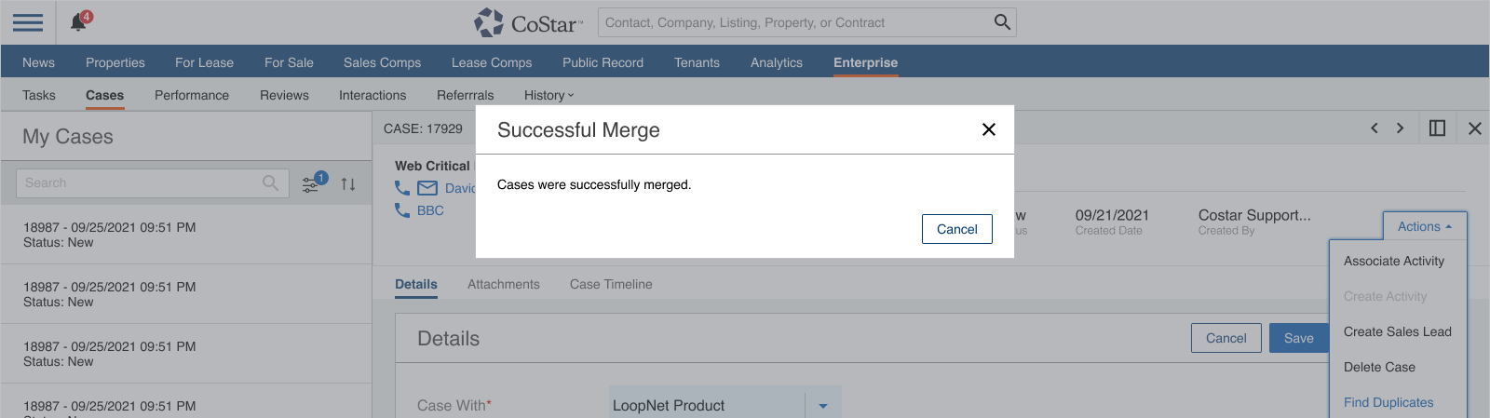Open the Sales Comps navigation item
1490x418 pixels.
pos(382,62)
